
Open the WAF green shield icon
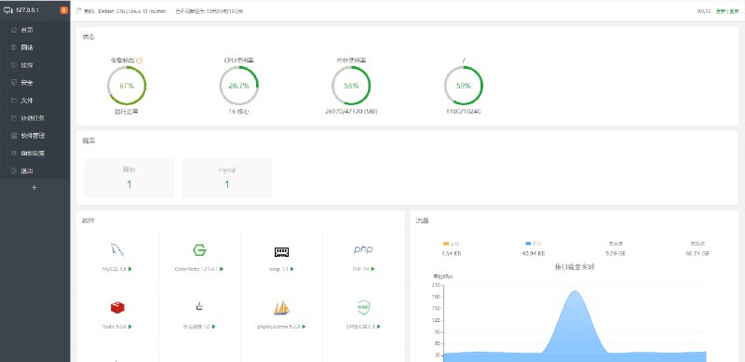pos(363,307)
